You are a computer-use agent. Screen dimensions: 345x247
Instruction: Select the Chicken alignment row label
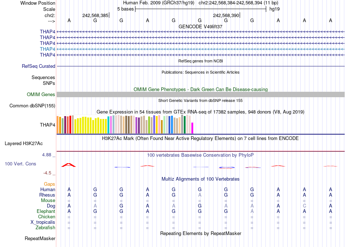(46, 217)
